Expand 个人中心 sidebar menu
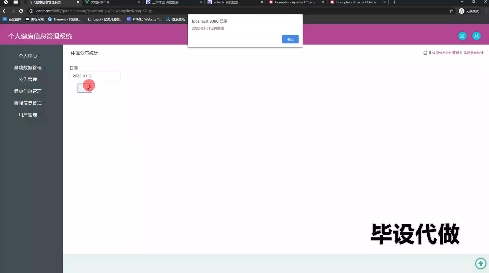Image resolution: width=489 pixels, height=273 pixels. (x=28, y=56)
